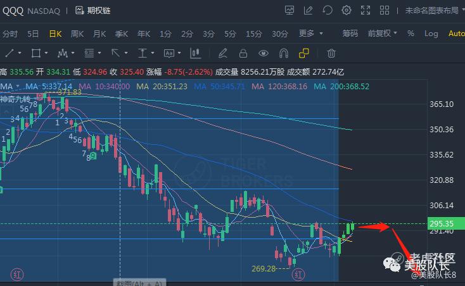The width and height of the screenshot is (465, 286).
Task: Select the 日K daily candlestick tab
Action: tap(55, 34)
